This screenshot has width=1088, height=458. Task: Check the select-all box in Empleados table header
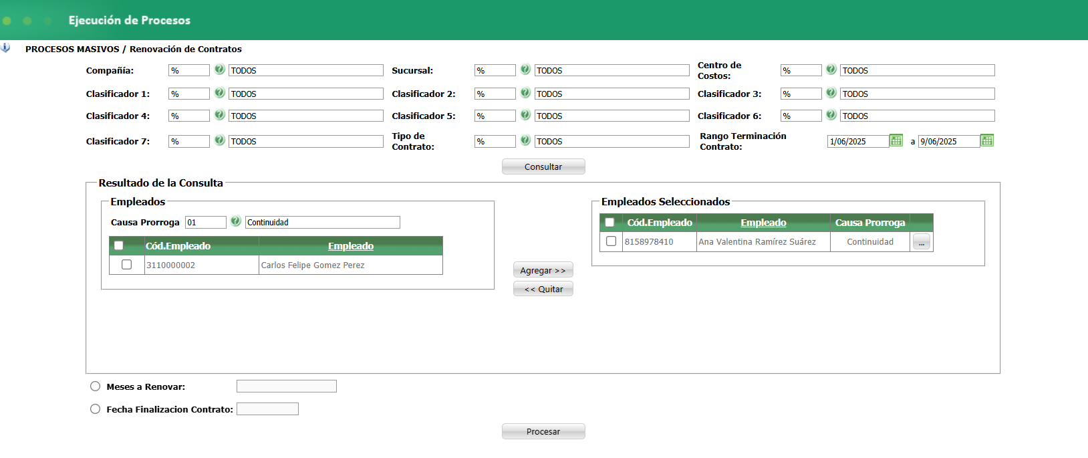tap(119, 245)
